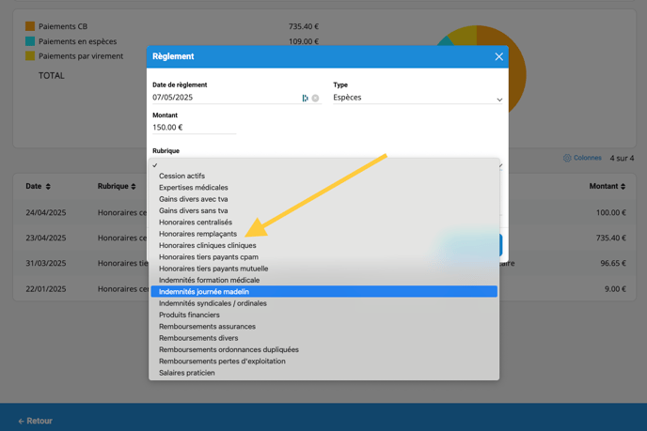Close the Règlement dialog with the X
This screenshot has height=431, width=647.
point(498,56)
